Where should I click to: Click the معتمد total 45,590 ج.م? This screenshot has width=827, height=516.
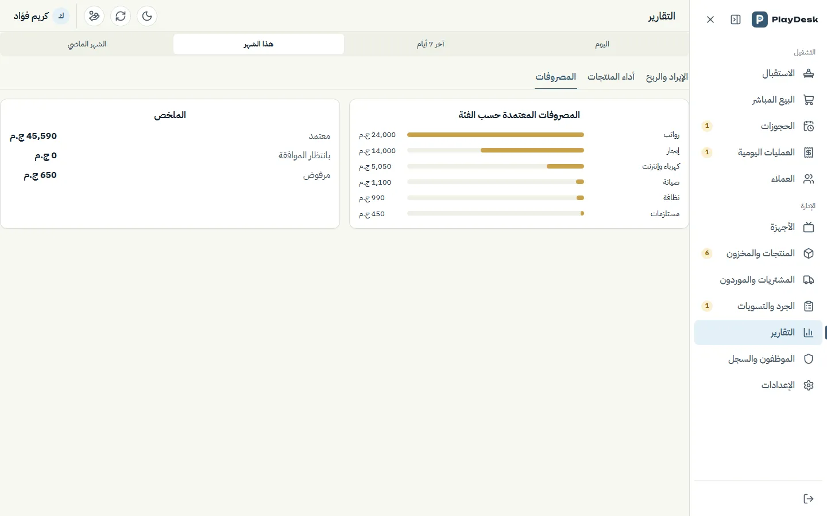click(x=33, y=136)
